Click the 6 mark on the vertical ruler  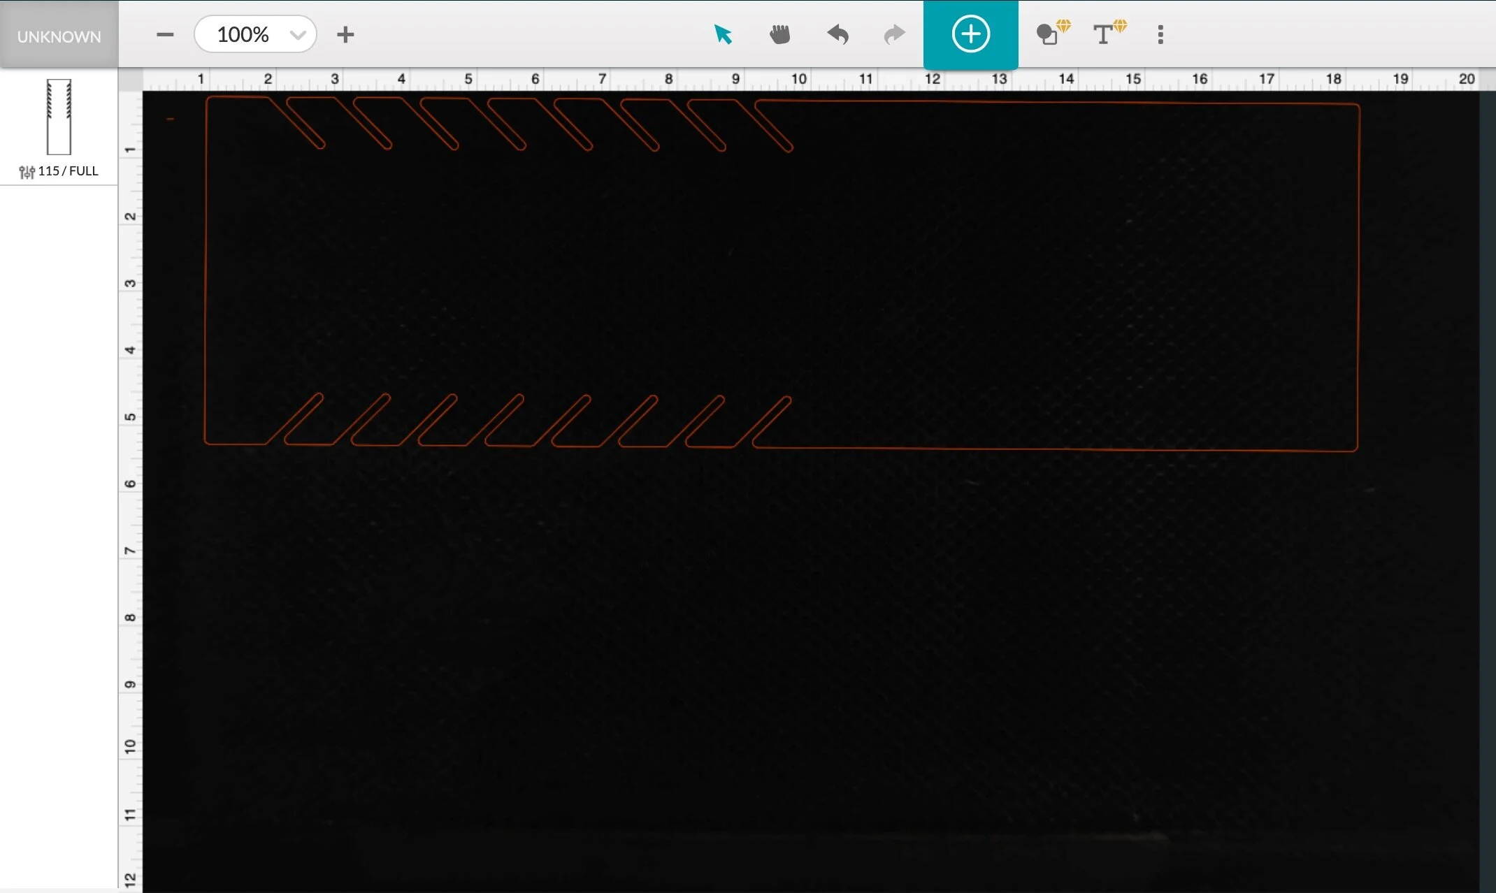pos(131,484)
